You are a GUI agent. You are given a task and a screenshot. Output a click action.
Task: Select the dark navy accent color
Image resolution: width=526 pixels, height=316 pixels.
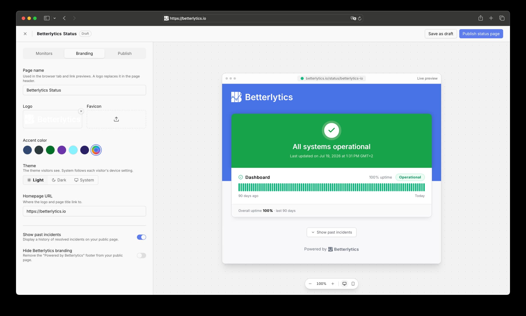click(x=85, y=150)
